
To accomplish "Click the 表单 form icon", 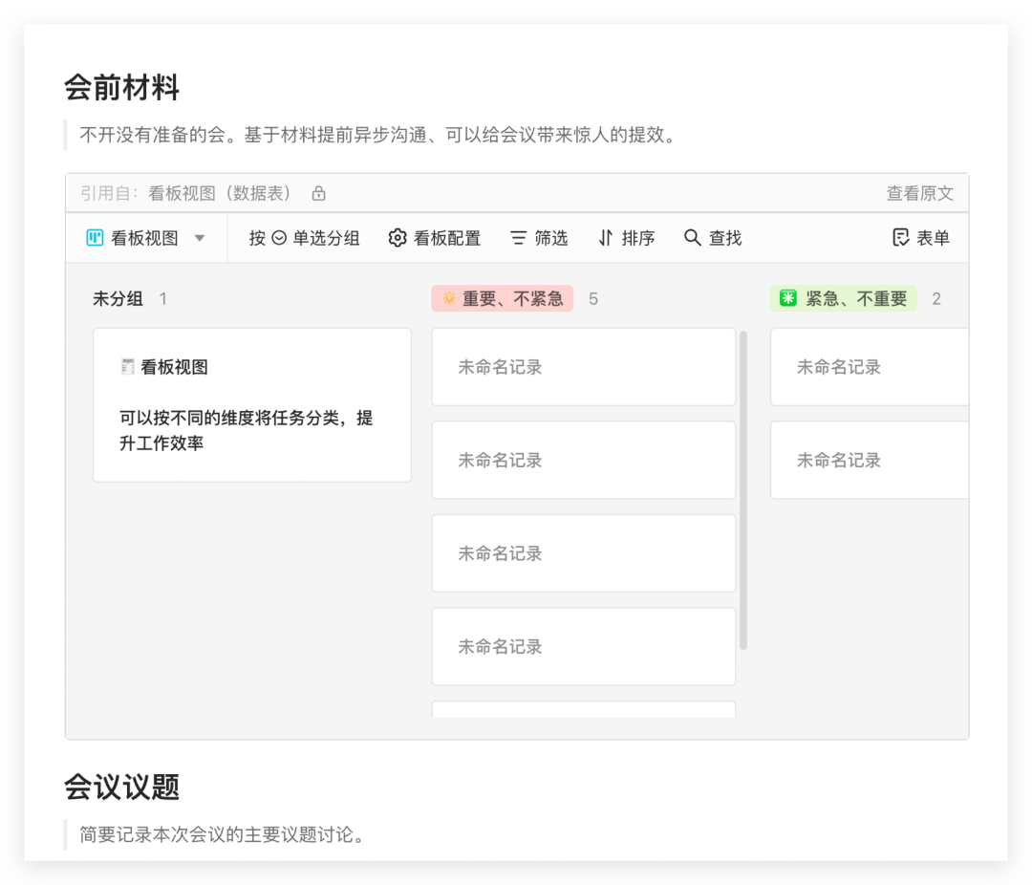I will (x=900, y=238).
